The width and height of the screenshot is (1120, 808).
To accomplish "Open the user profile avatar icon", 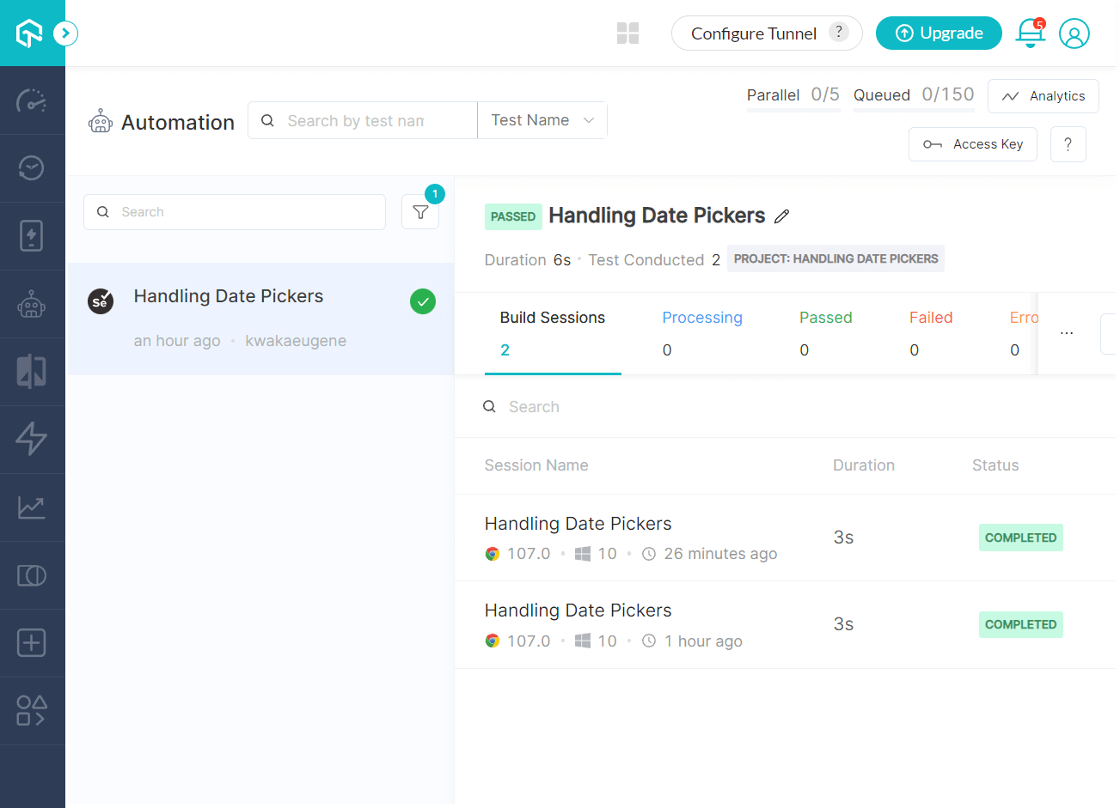I will [1074, 33].
